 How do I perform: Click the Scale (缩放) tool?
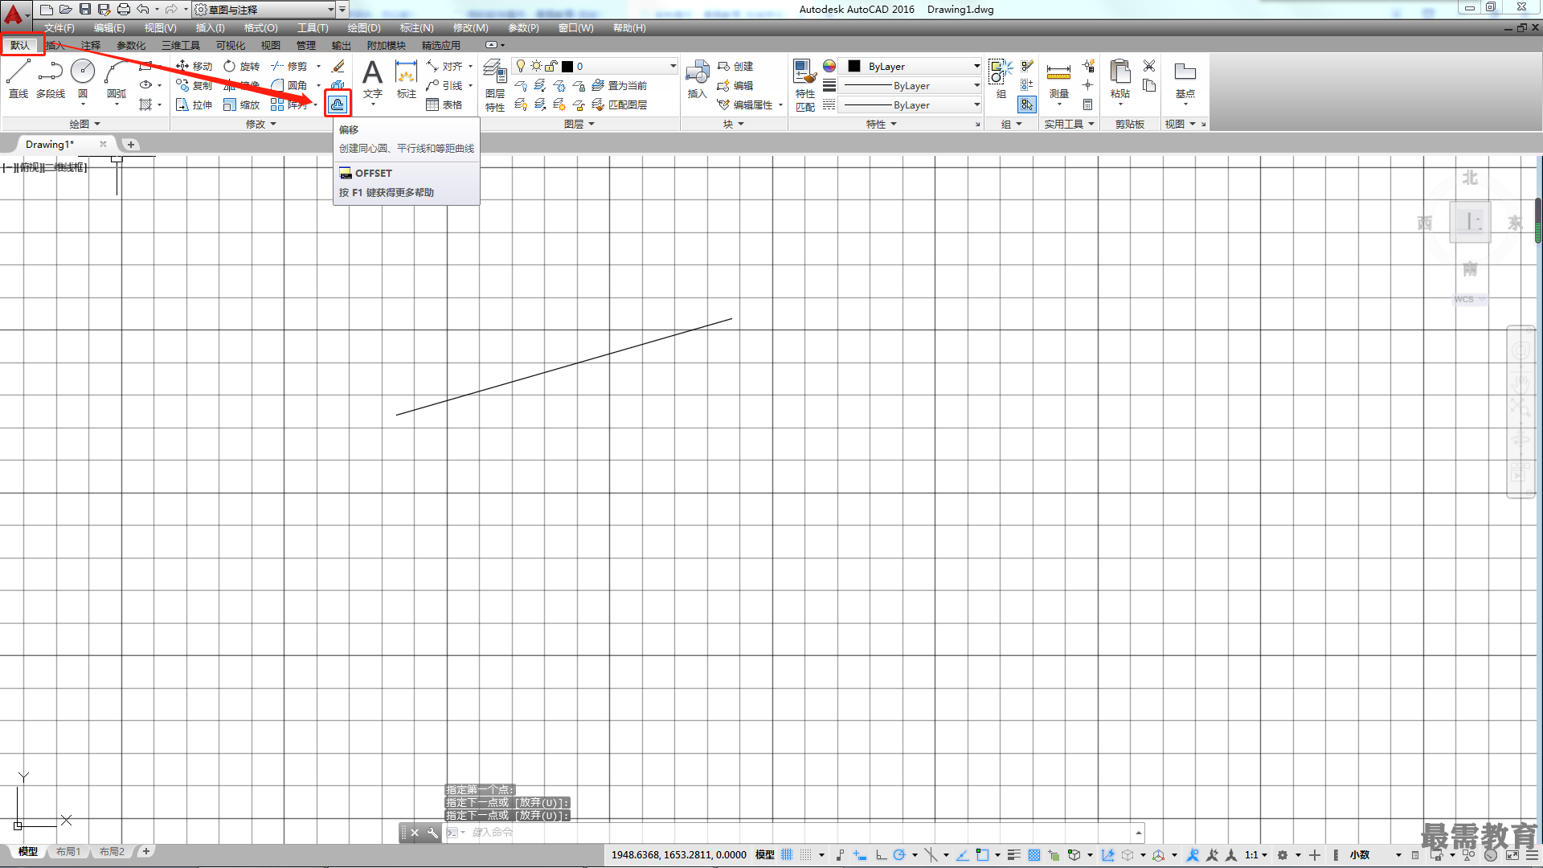(x=241, y=104)
